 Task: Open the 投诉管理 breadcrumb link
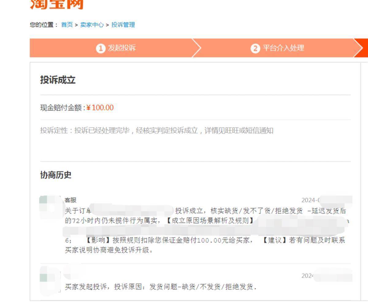[123, 25]
